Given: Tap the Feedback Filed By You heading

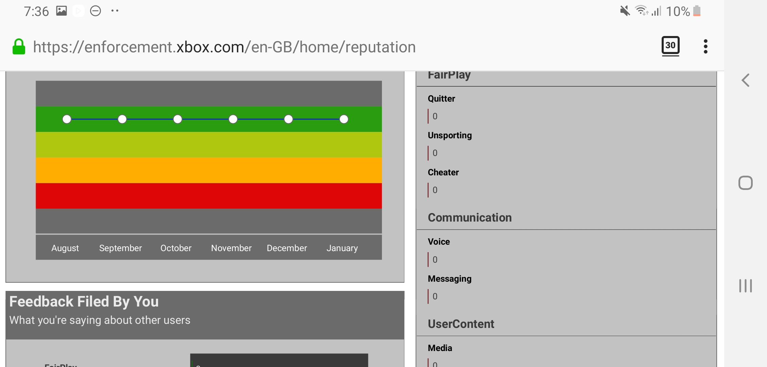Looking at the screenshot, I should 84,302.
